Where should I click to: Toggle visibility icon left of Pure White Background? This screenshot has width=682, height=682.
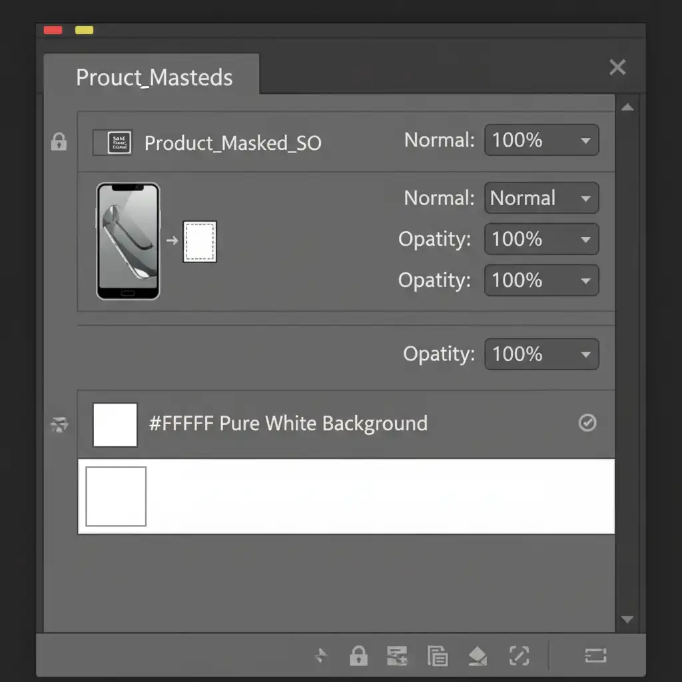[x=59, y=425]
